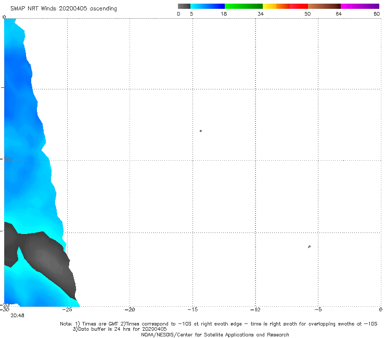This screenshot has width=385, height=338.
Task: Click the gray segment of the color bar
Action: click(x=184, y=6)
